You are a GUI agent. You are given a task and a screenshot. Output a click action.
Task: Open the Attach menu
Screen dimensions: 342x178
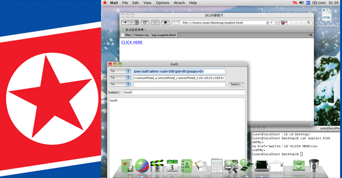(179, 3)
